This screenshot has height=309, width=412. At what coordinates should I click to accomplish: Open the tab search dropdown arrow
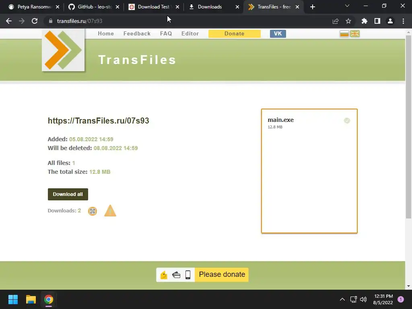[x=347, y=6]
